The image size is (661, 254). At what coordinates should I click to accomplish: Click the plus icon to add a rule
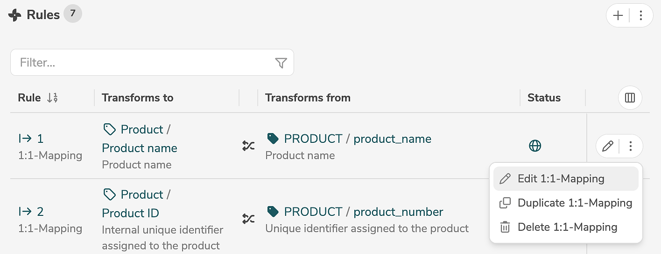point(618,15)
